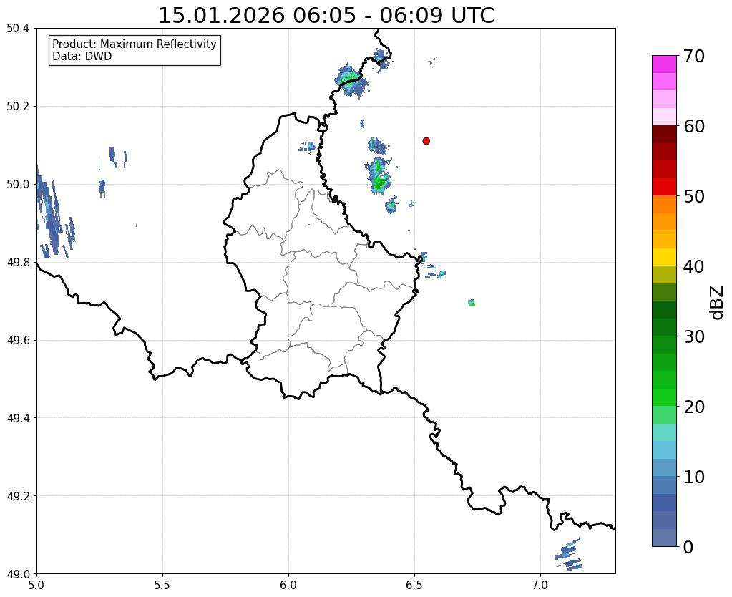Click the x-axis label '7.0'

pyautogui.click(x=540, y=585)
